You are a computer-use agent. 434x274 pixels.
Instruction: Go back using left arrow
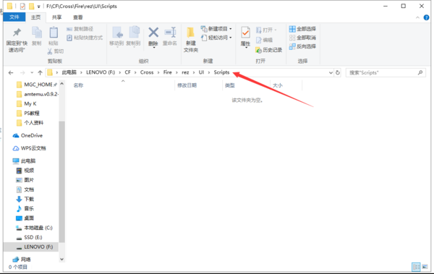pos(11,72)
